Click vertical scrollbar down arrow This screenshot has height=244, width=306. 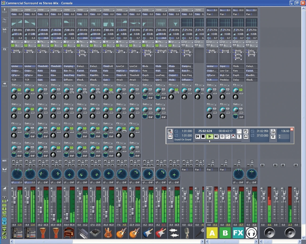click(303, 237)
